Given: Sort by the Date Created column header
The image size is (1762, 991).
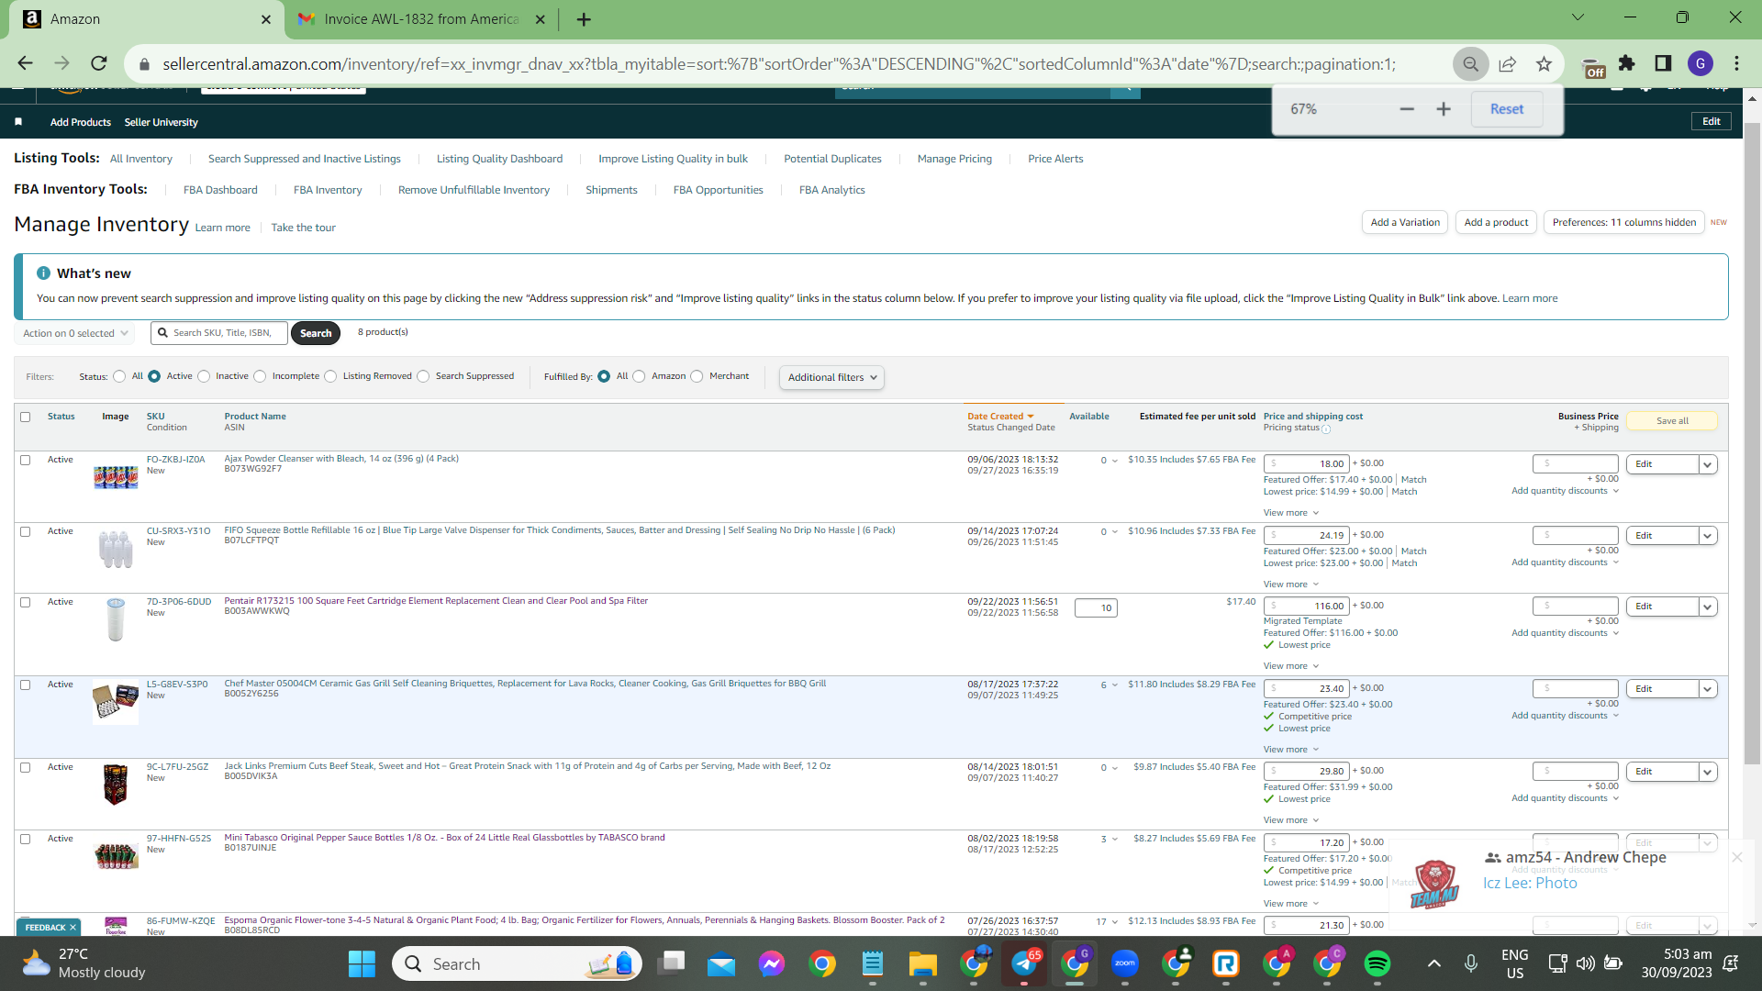Looking at the screenshot, I should (1000, 417).
